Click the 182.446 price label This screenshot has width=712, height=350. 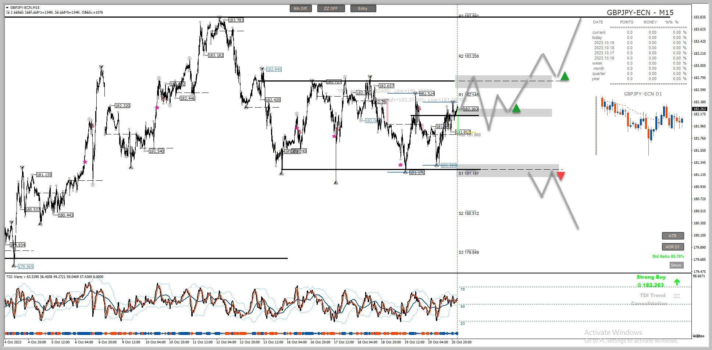pyautogui.click(x=187, y=98)
